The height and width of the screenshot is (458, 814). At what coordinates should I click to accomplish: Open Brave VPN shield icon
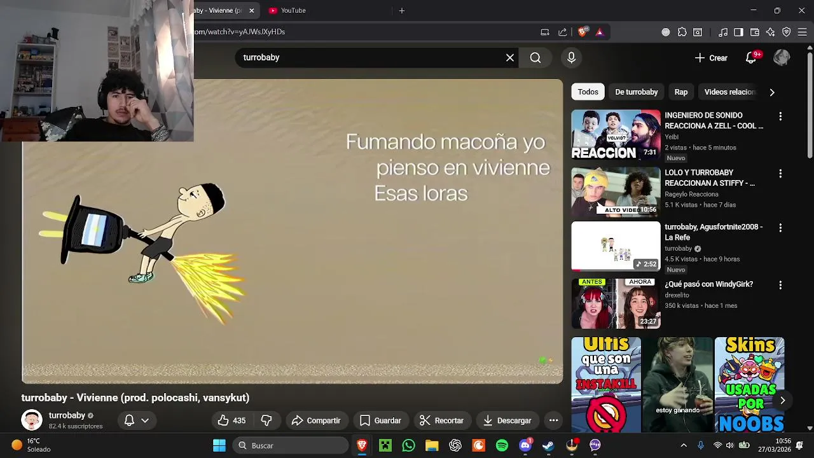tap(787, 32)
